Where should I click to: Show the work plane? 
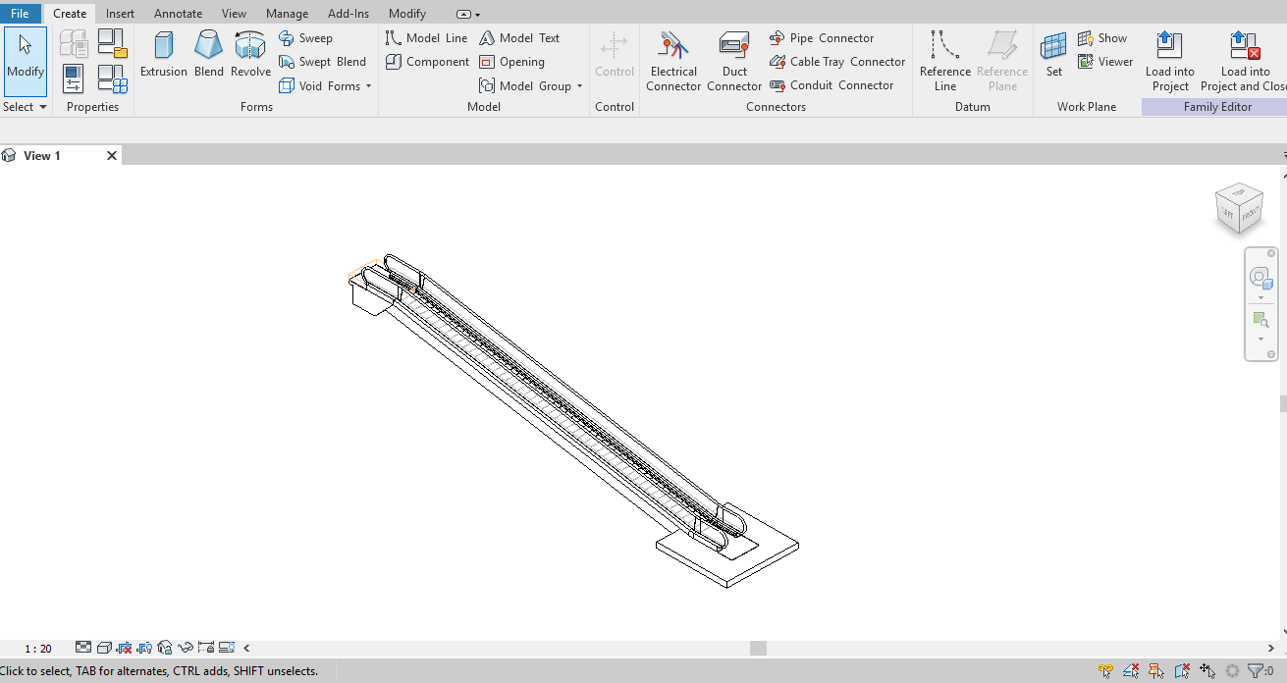pyautogui.click(x=1102, y=38)
